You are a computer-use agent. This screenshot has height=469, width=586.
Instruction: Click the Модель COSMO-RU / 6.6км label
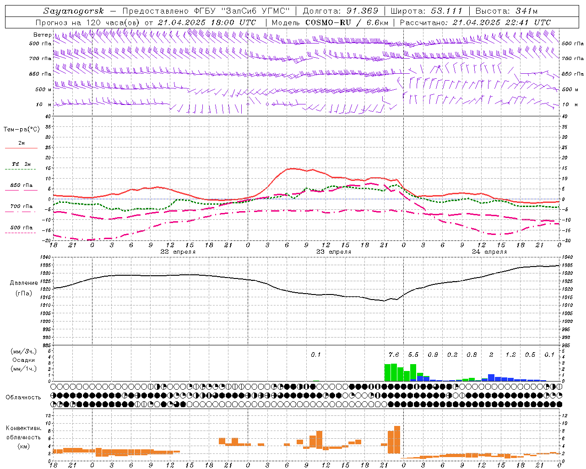pyautogui.click(x=330, y=22)
